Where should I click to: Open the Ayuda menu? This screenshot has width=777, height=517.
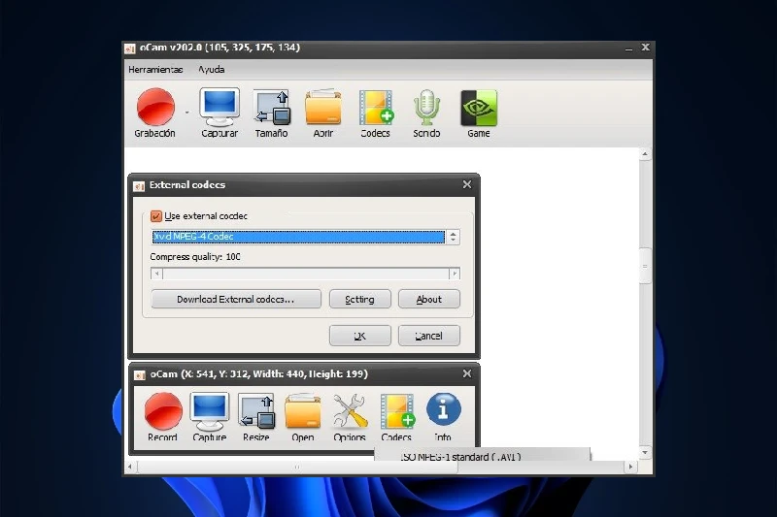click(x=212, y=70)
